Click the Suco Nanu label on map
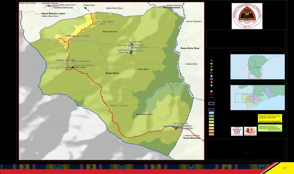The width and height of the screenshot is (294, 174). point(112,73)
